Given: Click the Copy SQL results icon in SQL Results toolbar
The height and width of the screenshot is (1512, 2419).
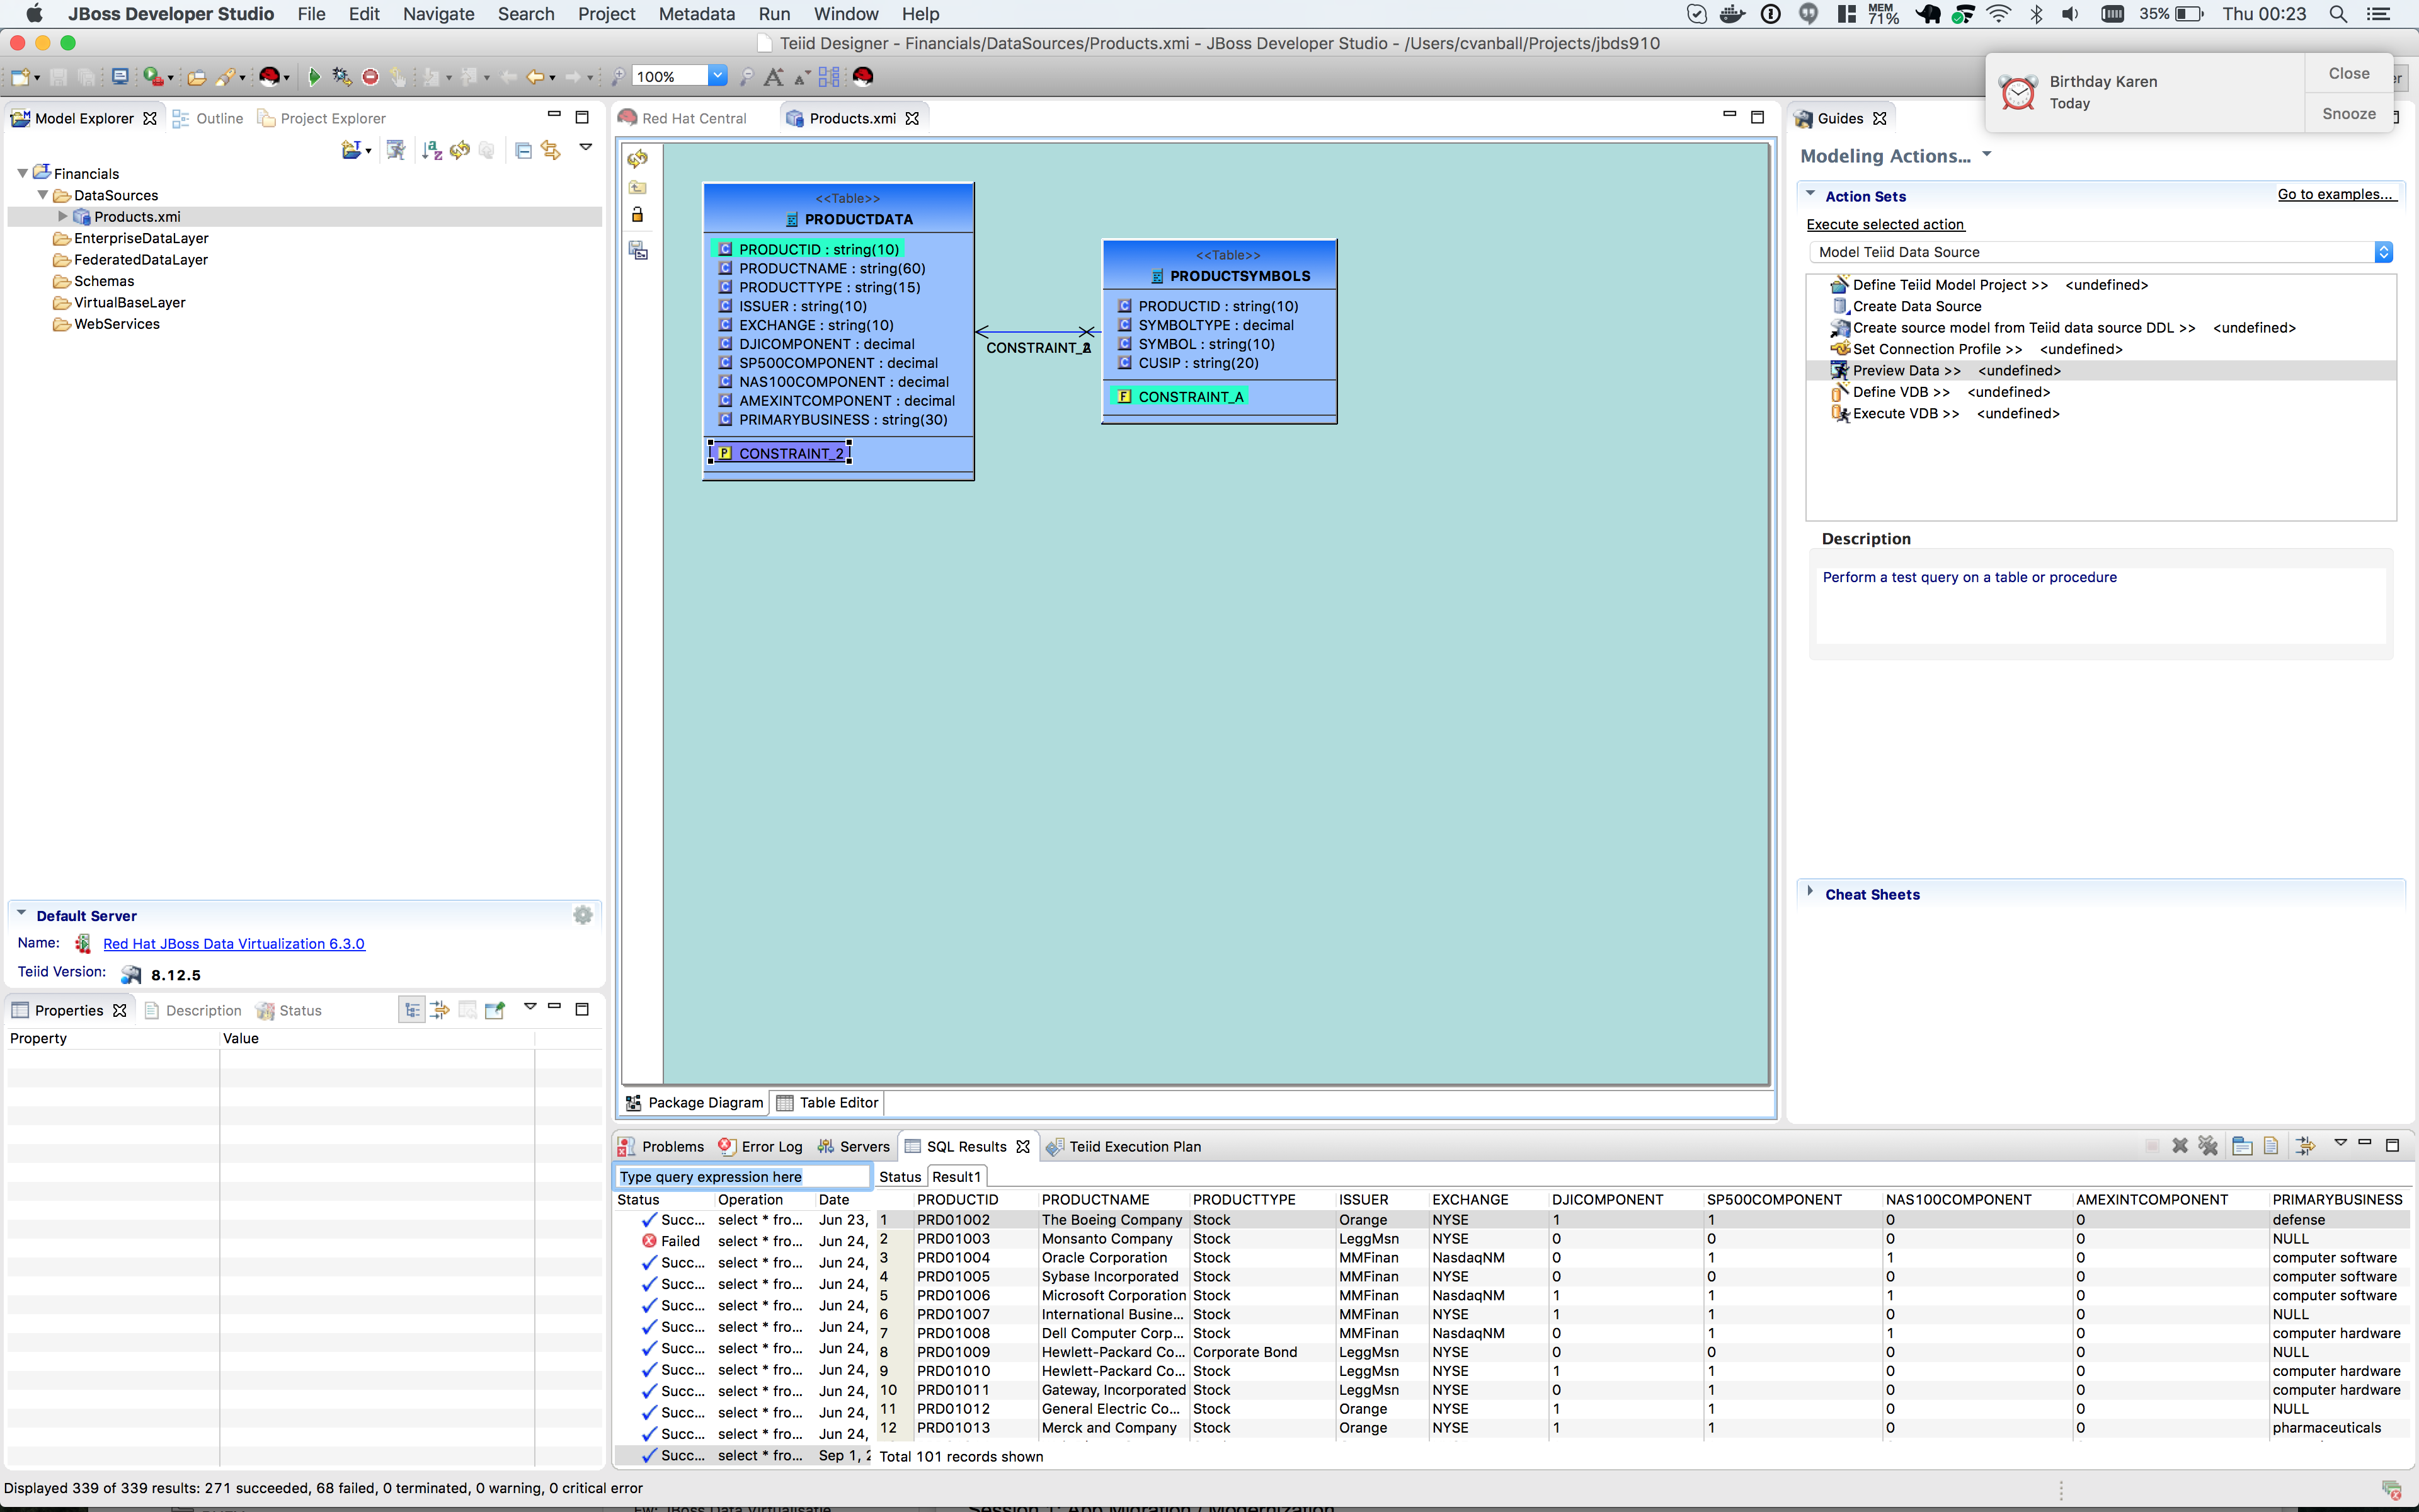Looking at the screenshot, I should pyautogui.click(x=2242, y=1146).
